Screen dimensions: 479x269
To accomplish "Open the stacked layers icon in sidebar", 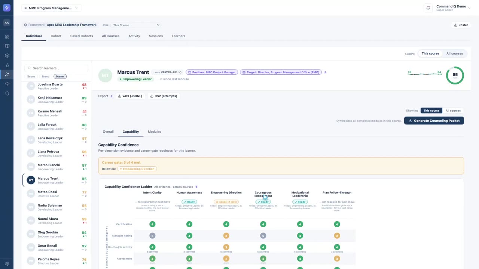I will (7, 56).
